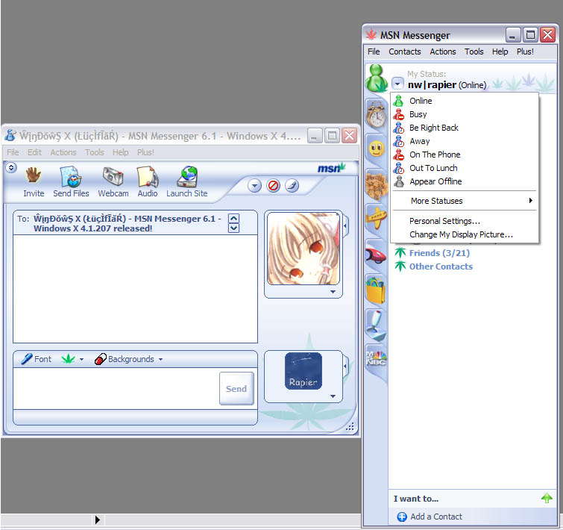
Task: Open File menu in the conversation window
Action: tap(13, 152)
